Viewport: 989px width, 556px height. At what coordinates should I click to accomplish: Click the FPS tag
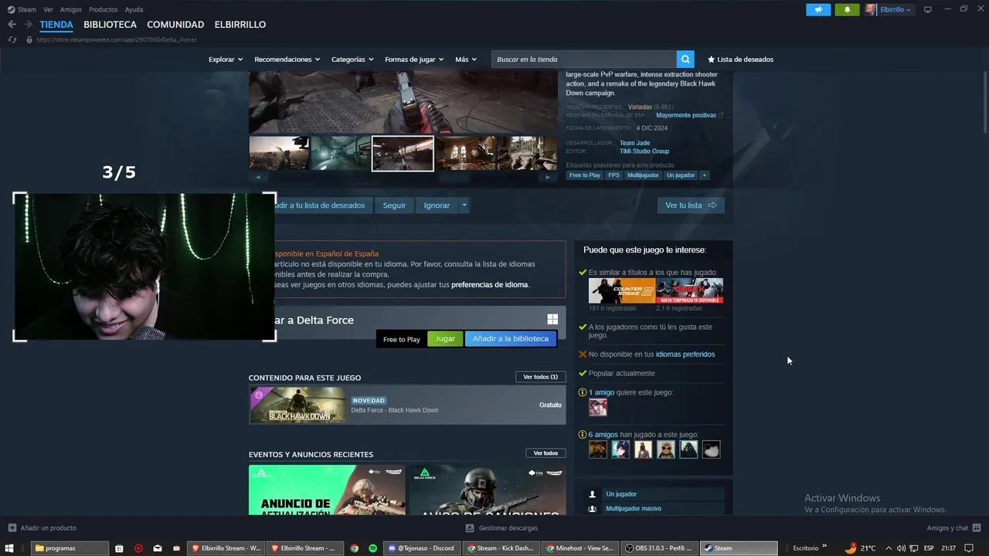(613, 175)
